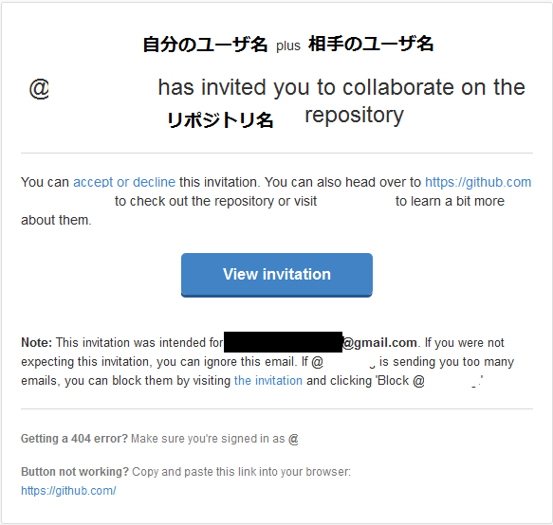Click 'to check out the repository or visit' text
This screenshot has width=553, height=525.
click(216, 201)
